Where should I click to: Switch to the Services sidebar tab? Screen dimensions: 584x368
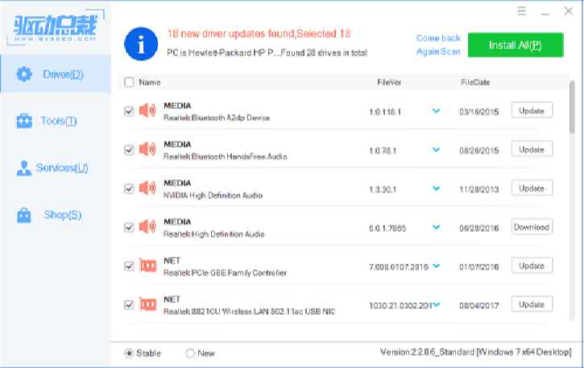[x=56, y=168]
